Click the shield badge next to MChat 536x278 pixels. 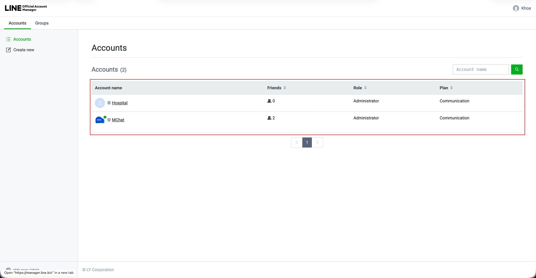(109, 120)
